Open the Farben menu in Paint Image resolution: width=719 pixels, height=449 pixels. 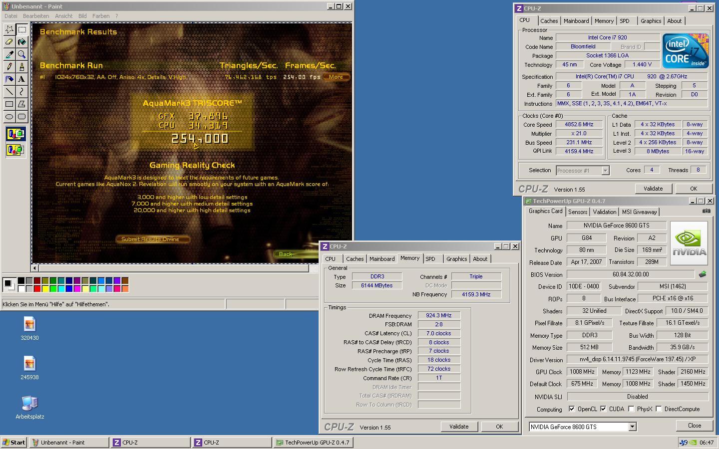[x=101, y=16]
